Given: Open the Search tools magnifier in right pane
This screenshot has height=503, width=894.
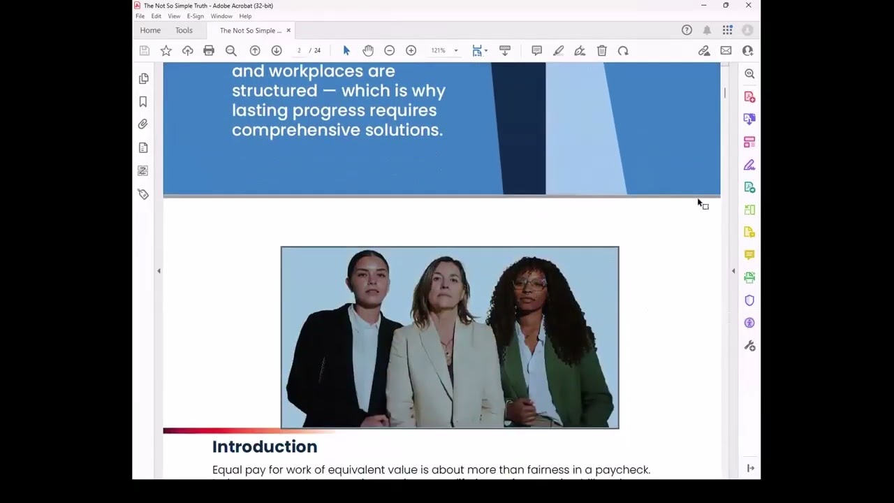Looking at the screenshot, I should click(749, 74).
